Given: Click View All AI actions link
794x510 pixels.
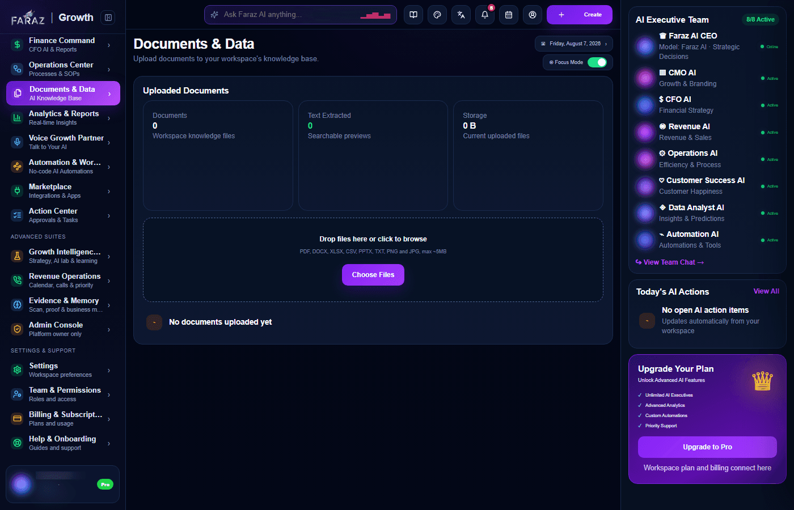Looking at the screenshot, I should pyautogui.click(x=766, y=291).
